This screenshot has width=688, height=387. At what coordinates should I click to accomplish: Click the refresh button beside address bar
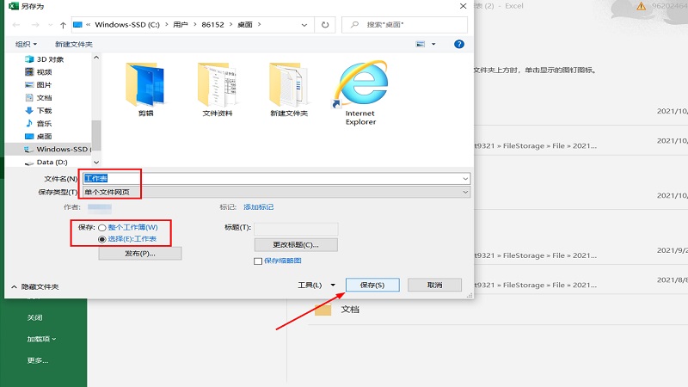point(325,25)
